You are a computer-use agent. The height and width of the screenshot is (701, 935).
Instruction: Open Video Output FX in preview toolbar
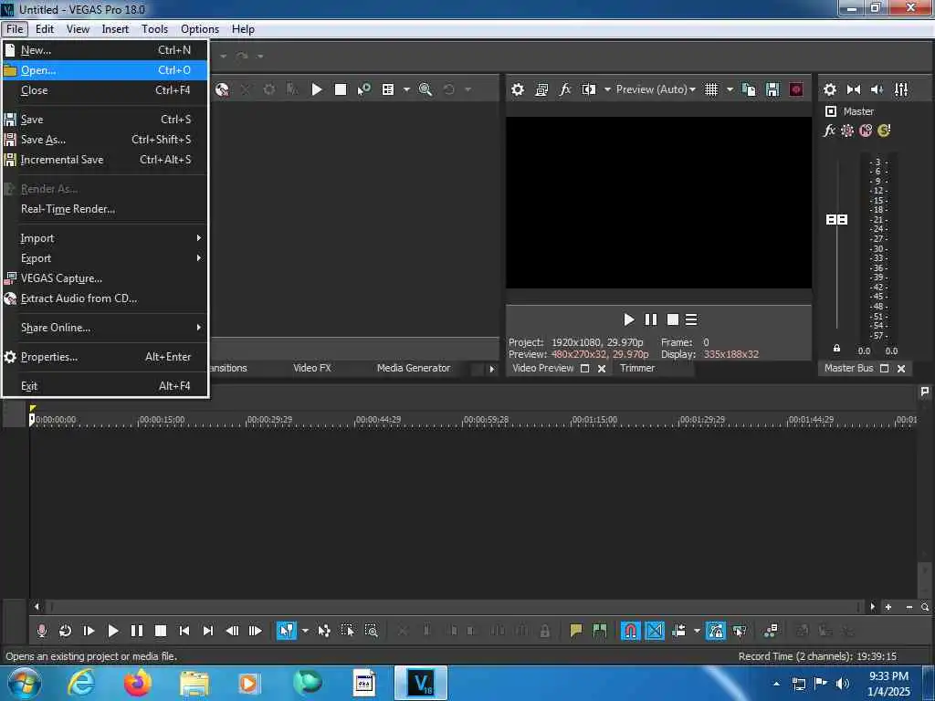(564, 89)
